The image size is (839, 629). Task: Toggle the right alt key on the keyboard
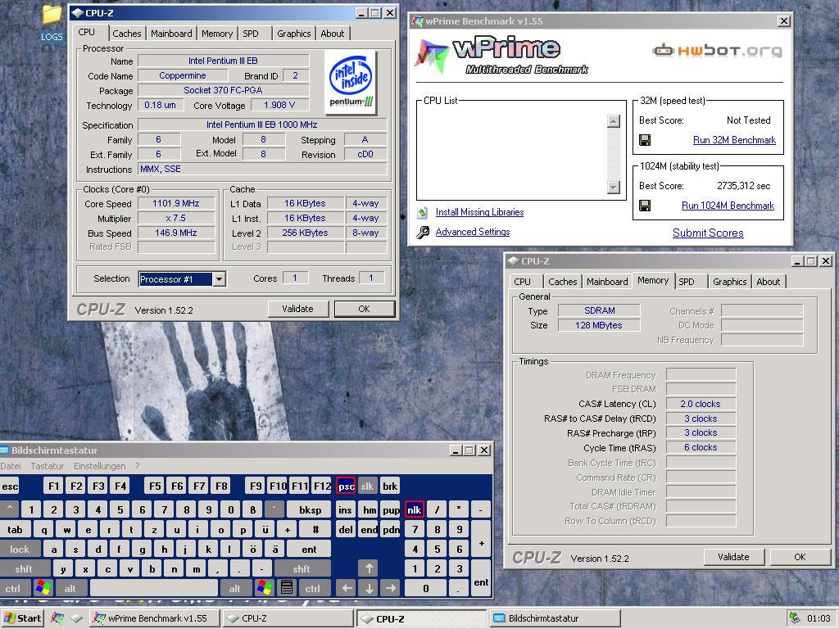pyautogui.click(x=235, y=588)
